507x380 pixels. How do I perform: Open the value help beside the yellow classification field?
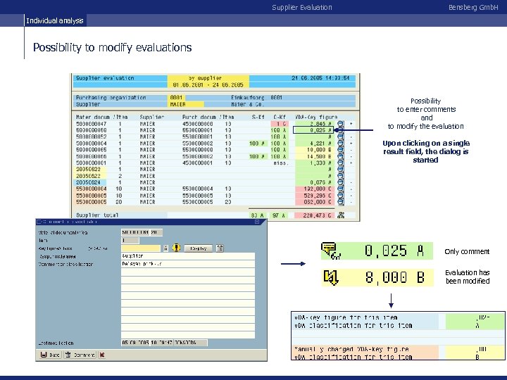tap(165, 248)
